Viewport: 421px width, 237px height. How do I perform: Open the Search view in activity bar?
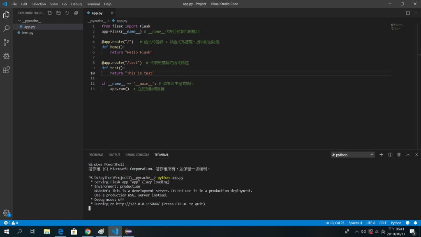[x=6, y=28]
